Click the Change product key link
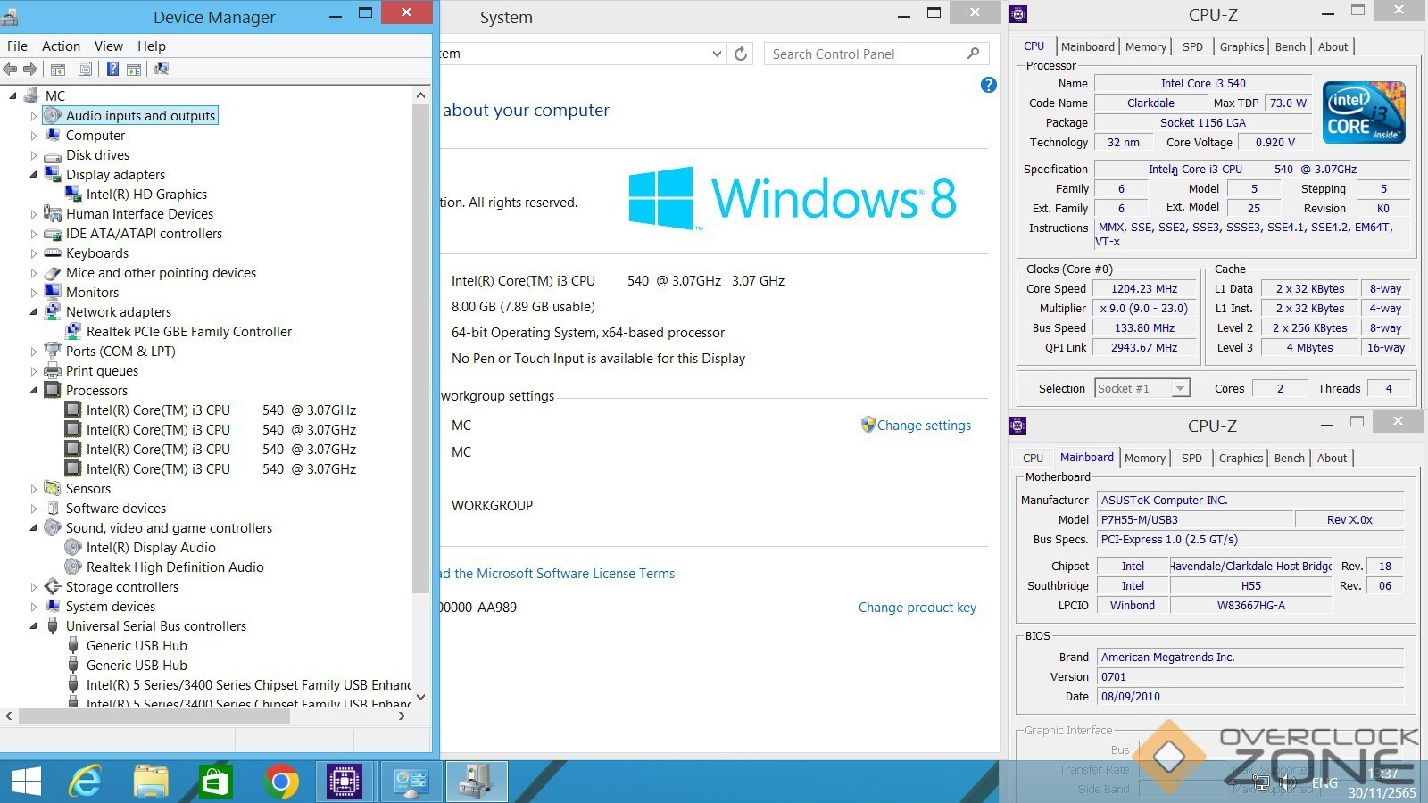Viewport: 1428px width, 803px height. (x=917, y=608)
